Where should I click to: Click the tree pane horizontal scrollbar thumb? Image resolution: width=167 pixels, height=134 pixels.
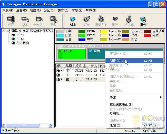click(x=23, y=126)
